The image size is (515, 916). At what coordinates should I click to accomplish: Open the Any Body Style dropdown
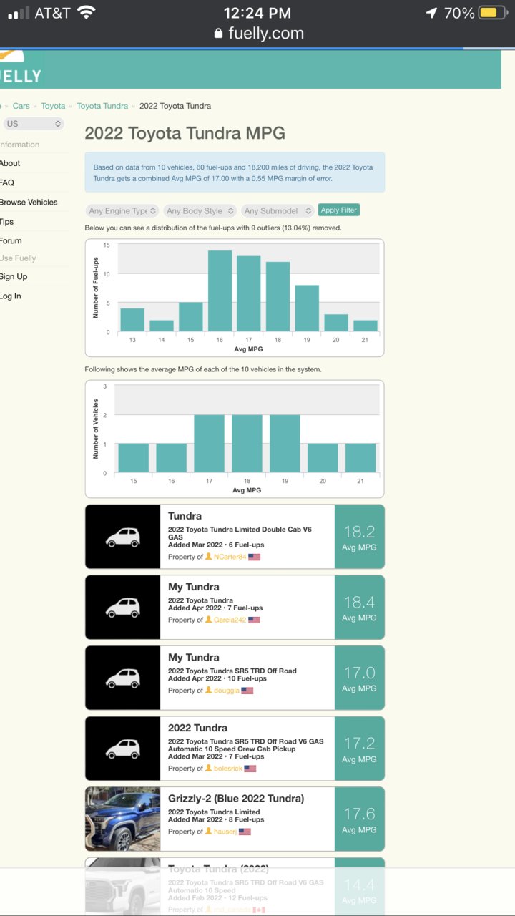tap(200, 211)
